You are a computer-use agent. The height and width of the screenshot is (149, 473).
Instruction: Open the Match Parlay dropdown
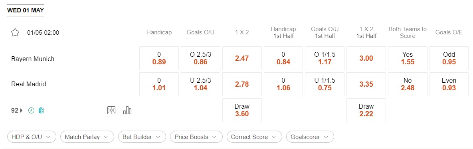(x=87, y=137)
